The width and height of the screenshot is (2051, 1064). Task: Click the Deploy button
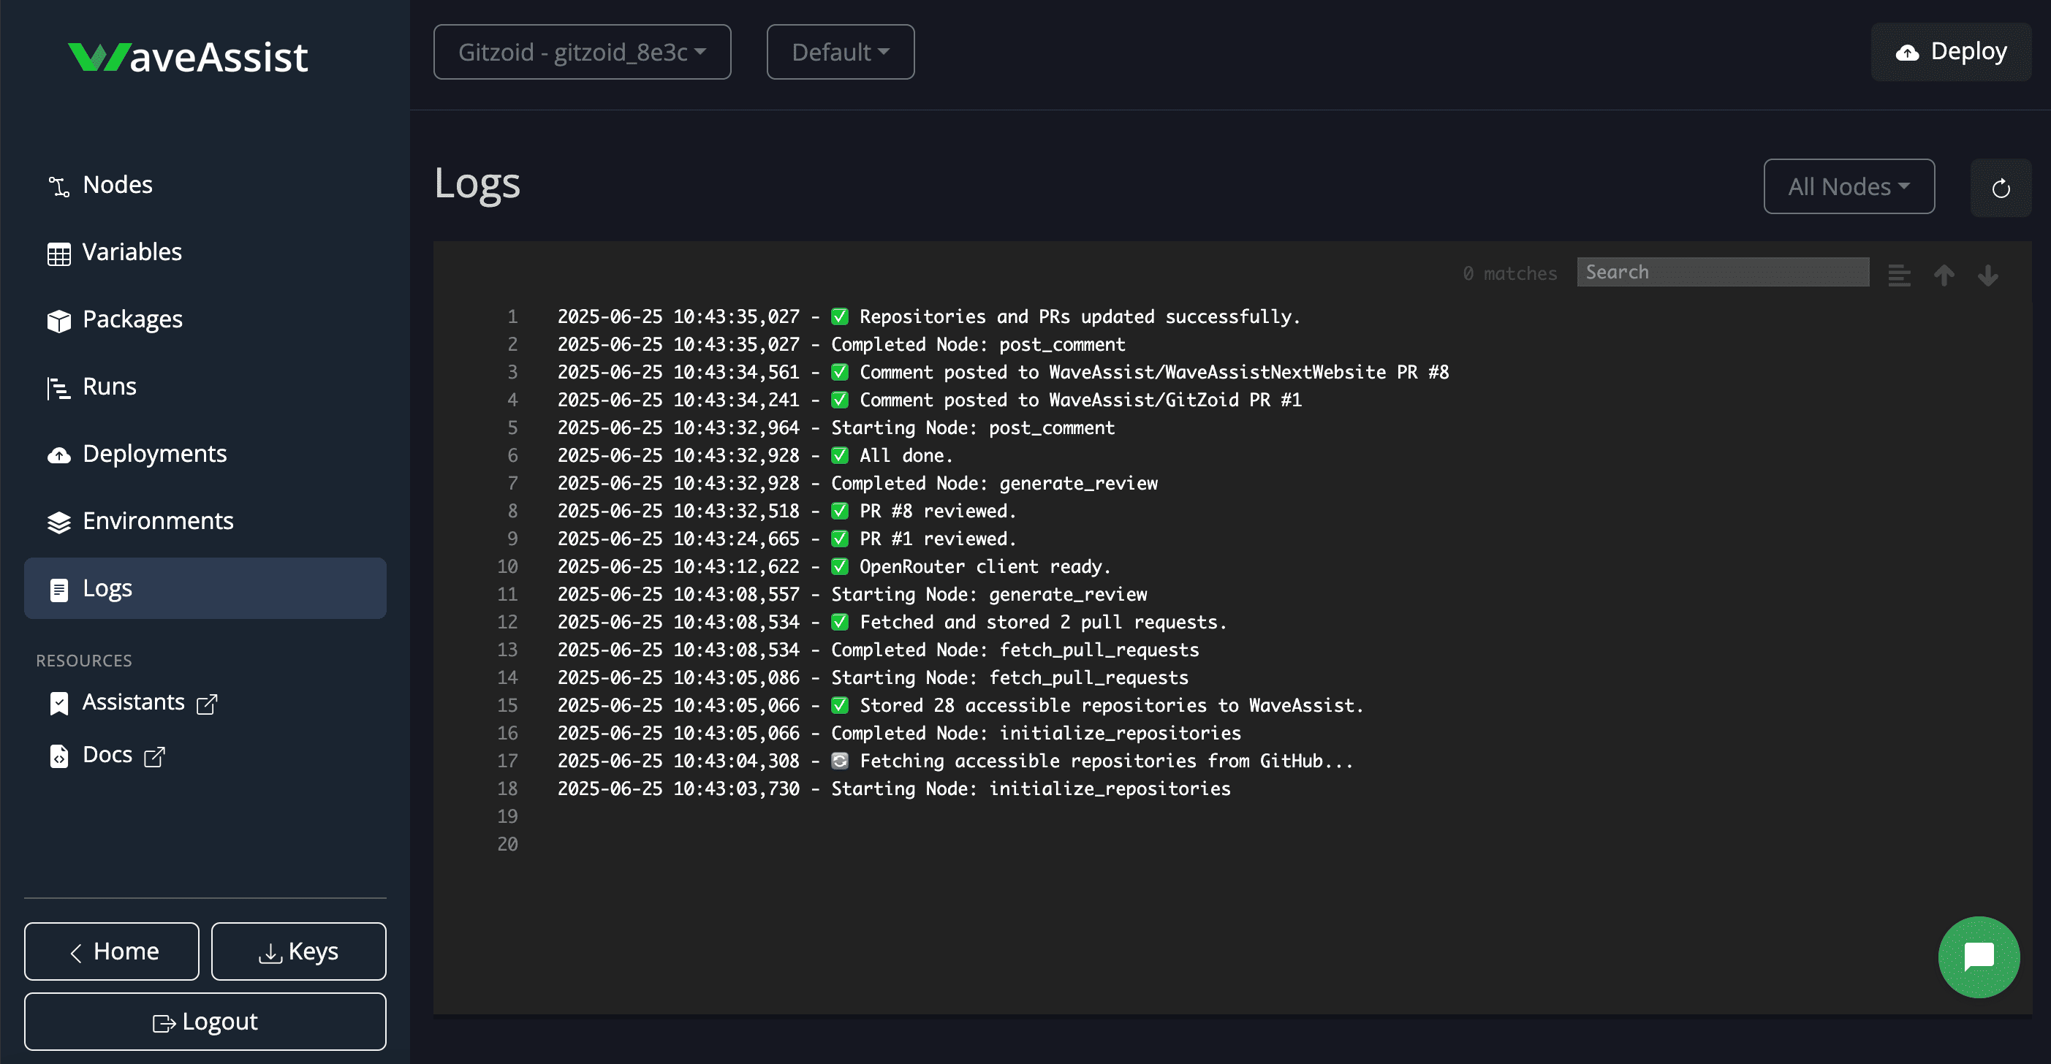point(1951,53)
